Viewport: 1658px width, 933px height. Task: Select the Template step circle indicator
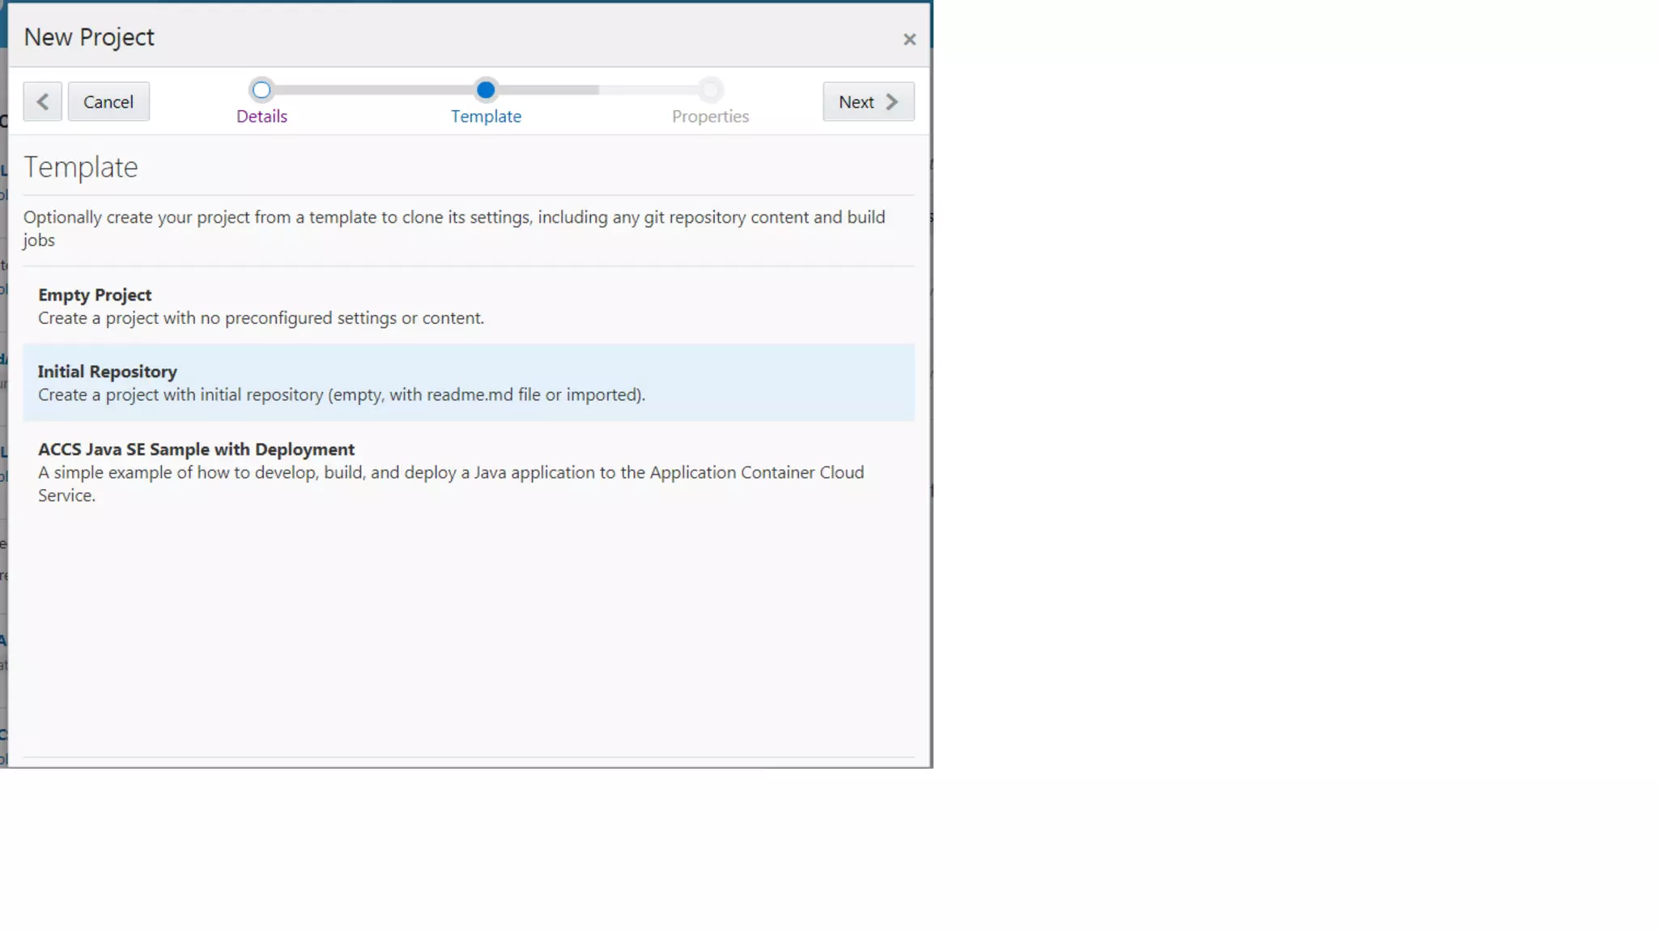[x=486, y=90]
